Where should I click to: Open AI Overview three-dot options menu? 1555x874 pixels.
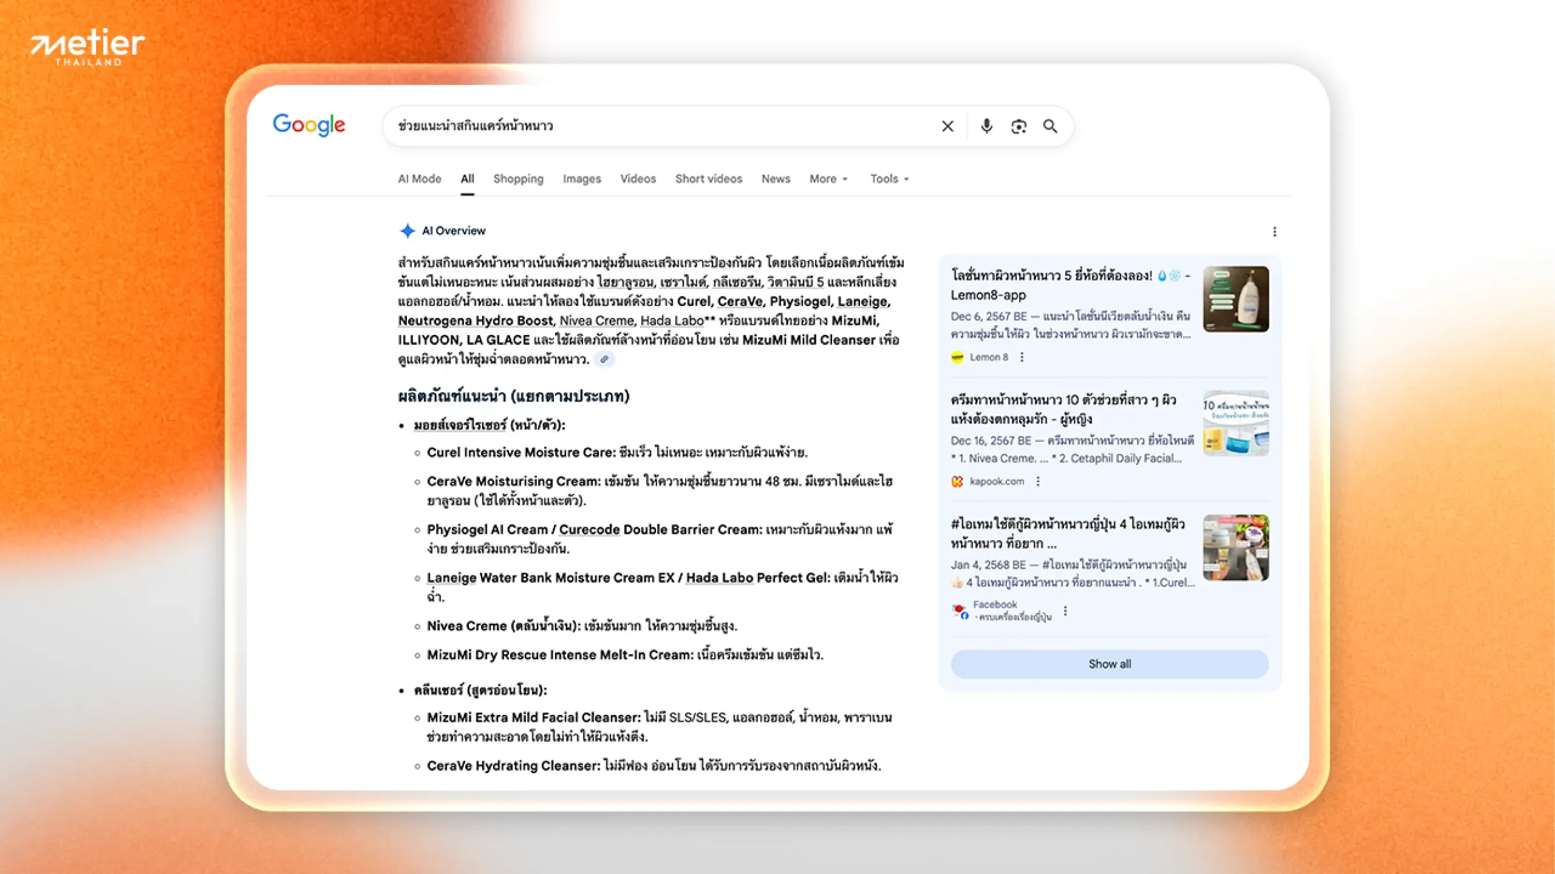(x=1275, y=232)
